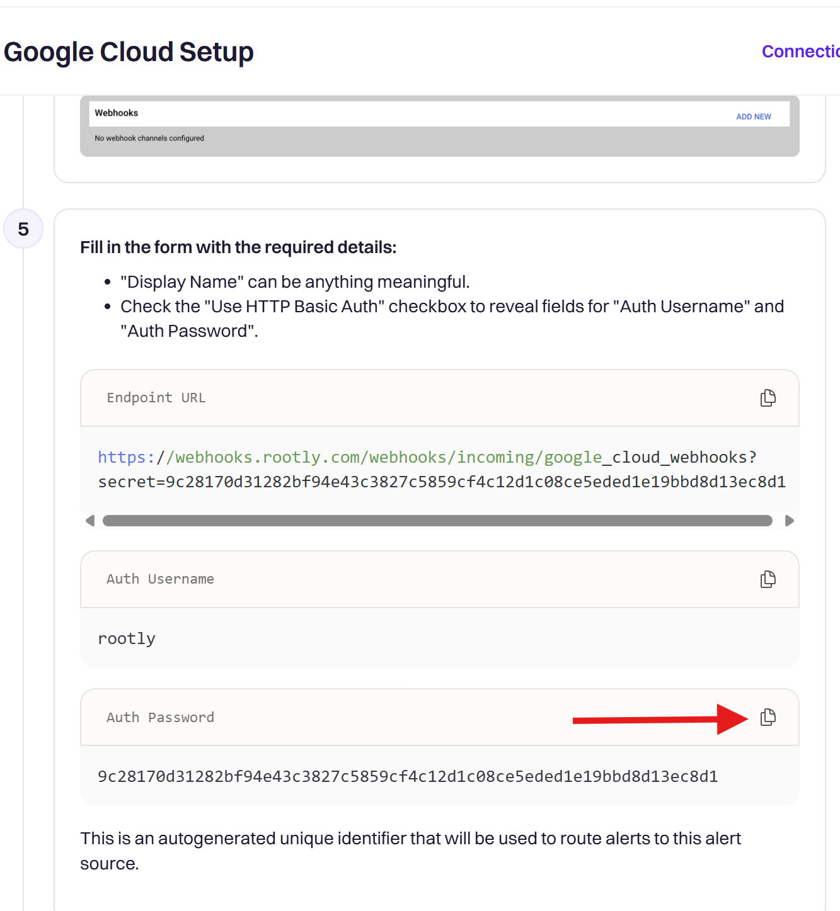This screenshot has height=911, width=840.
Task: Open the Connection link in the header
Action: point(800,52)
